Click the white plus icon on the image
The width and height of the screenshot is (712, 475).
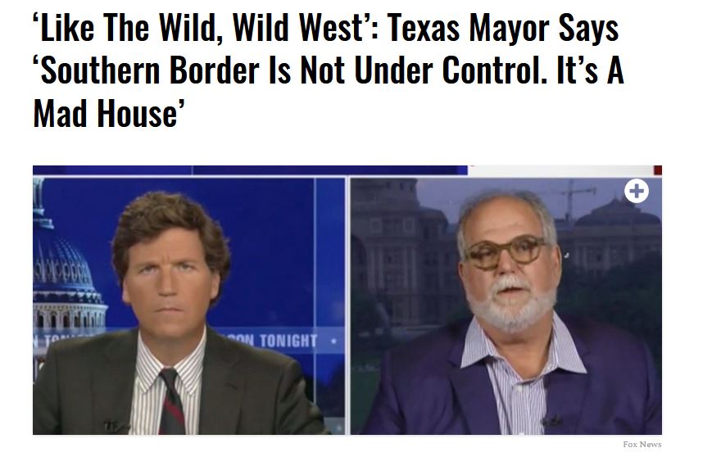636,192
